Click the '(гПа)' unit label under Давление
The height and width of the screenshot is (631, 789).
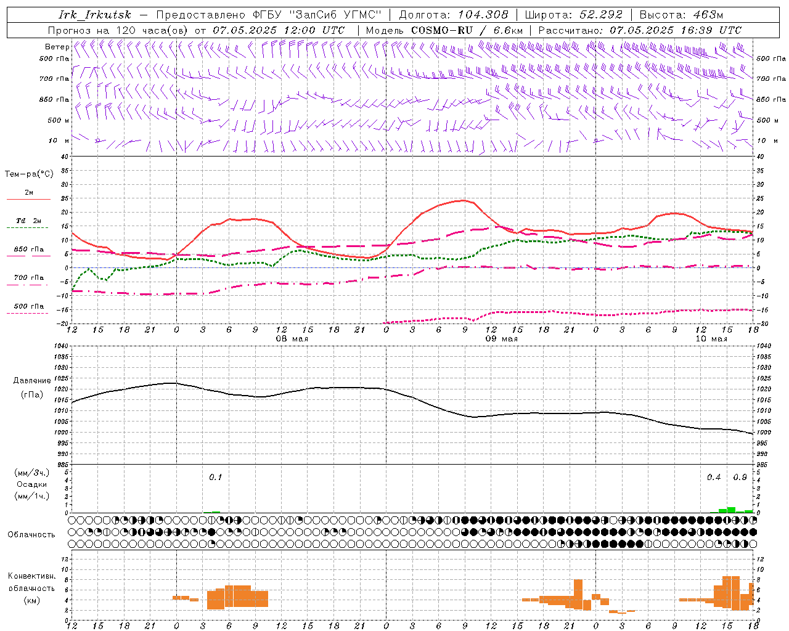(32, 395)
